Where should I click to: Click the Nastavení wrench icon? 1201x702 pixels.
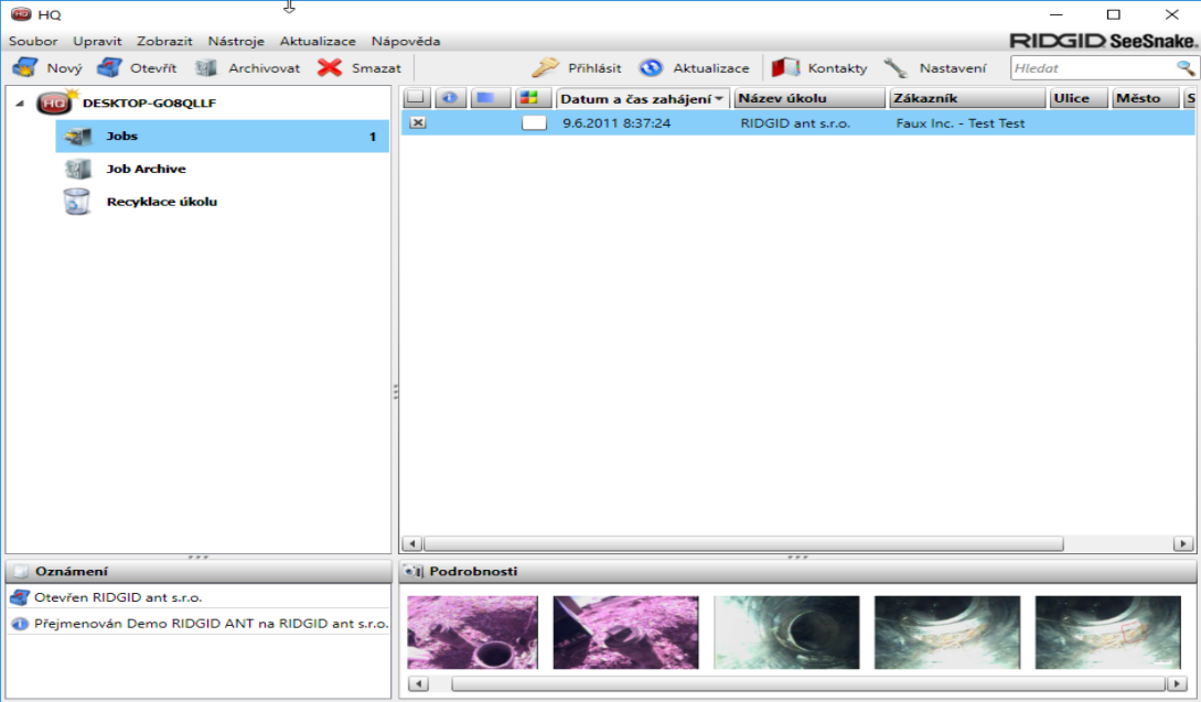(896, 68)
